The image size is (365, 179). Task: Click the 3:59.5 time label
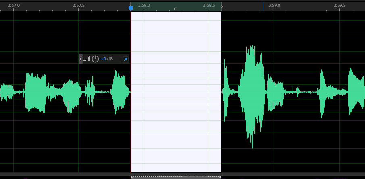pyautogui.click(x=340, y=5)
